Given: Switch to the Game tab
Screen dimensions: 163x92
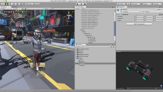Looking at the screenshot, I should click(15, 7).
